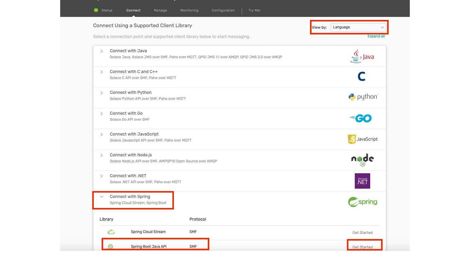
Task: Go to the Configuration tab
Action: tap(223, 10)
